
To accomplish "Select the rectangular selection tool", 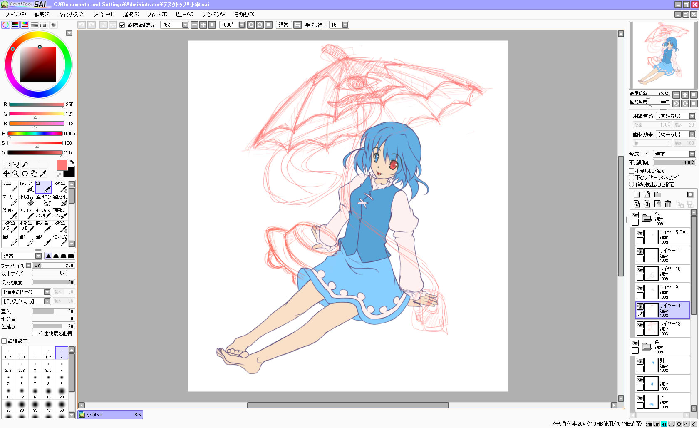I will point(6,164).
